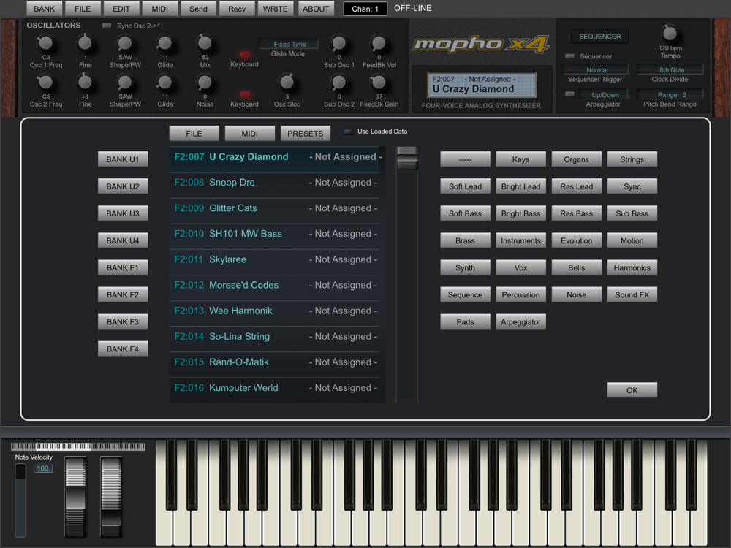Click the Tempo knob
The width and height of the screenshot is (731, 548).
(670, 34)
